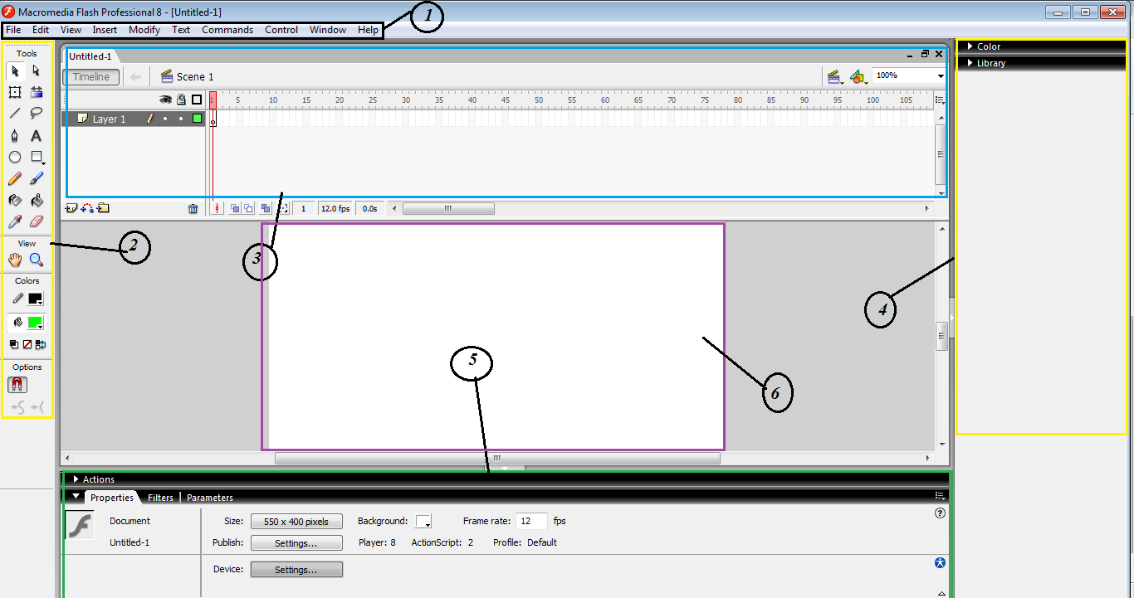Switch to the Filters tab
Screen dimensions: 1134x598
click(160, 498)
